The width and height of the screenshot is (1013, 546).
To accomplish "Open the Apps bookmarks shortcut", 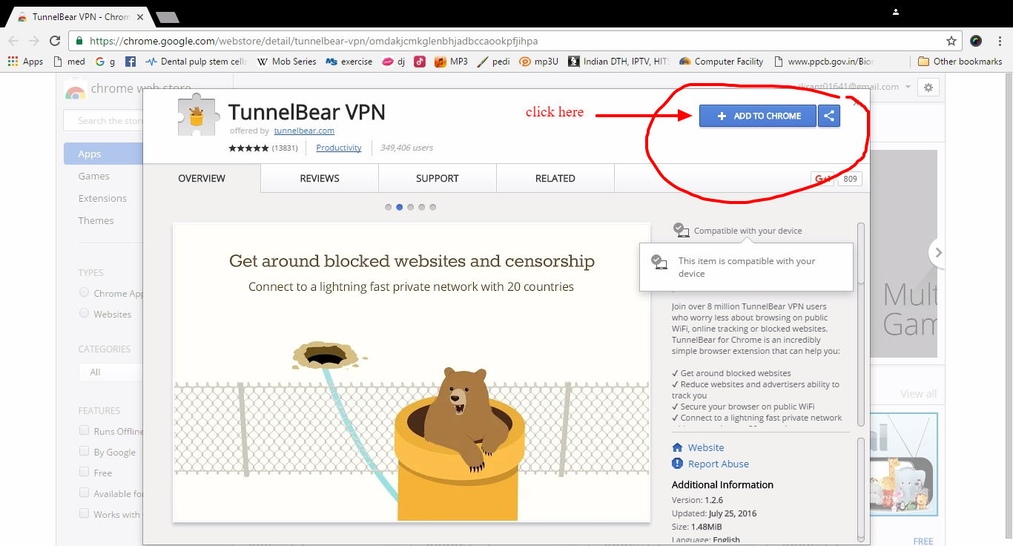I will (x=25, y=62).
